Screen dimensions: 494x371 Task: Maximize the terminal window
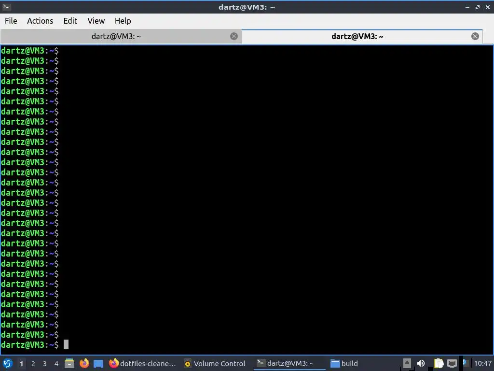click(478, 7)
